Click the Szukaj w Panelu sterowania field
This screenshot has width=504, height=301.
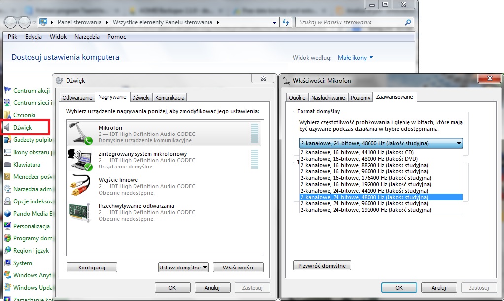(350, 22)
